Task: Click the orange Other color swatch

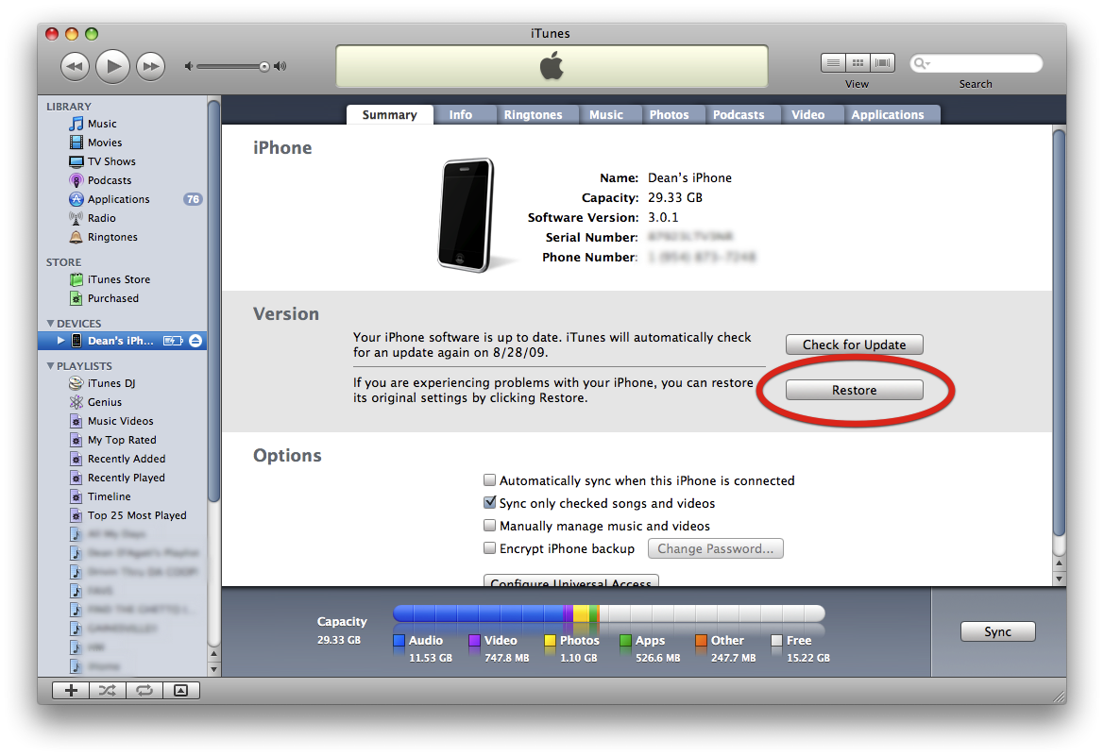Action: (702, 641)
